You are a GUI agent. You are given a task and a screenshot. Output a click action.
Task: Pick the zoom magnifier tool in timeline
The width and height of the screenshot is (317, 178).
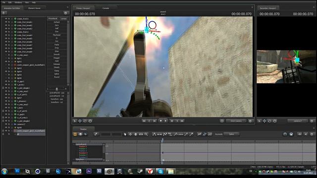pos(146,134)
